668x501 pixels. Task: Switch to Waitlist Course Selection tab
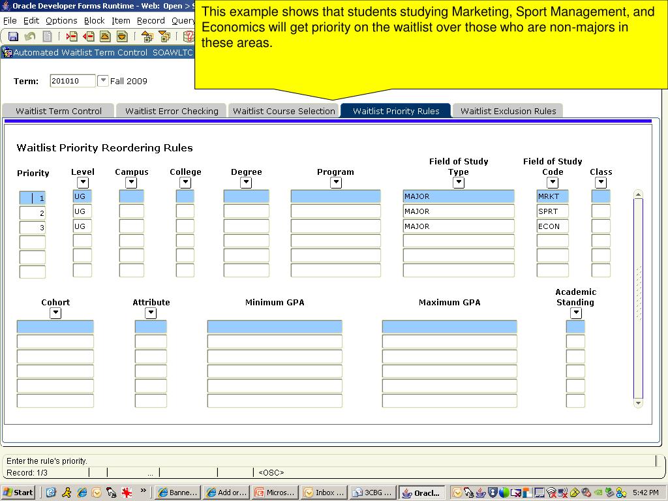click(x=284, y=111)
